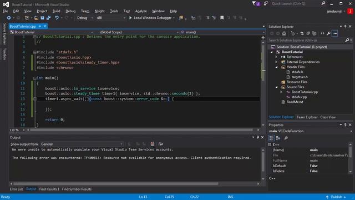The image size is (355, 200).
Task: Switch Properties grid to Categorized view
Action: point(271,138)
